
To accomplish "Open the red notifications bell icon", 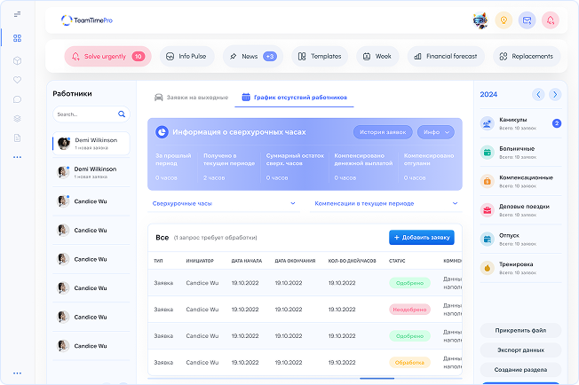I will click(551, 20).
